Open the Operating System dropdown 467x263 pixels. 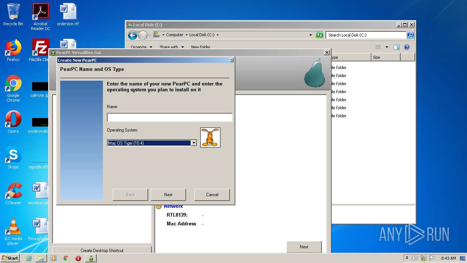[194, 143]
